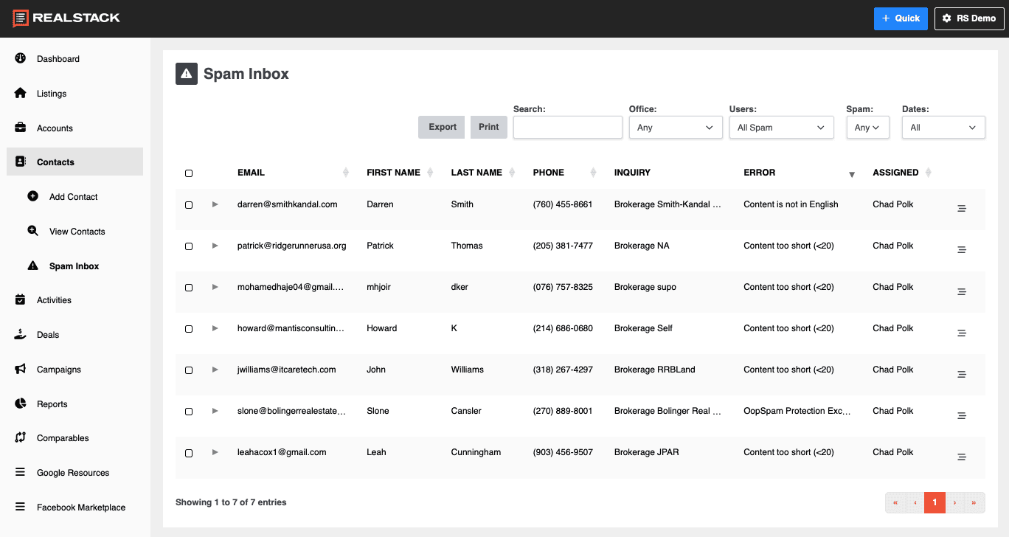This screenshot has width=1009, height=537.
Task: Go to Facebook Marketplace menu item
Action: coord(80,507)
